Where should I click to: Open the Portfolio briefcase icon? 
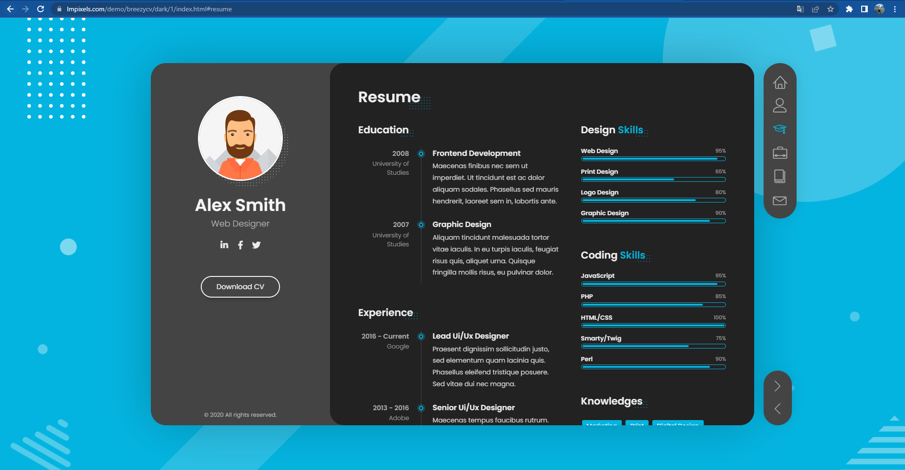[780, 153]
